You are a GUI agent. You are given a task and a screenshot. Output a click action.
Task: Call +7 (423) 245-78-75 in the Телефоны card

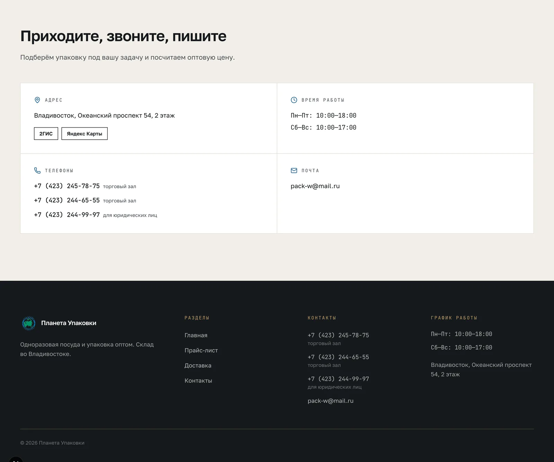point(67,186)
